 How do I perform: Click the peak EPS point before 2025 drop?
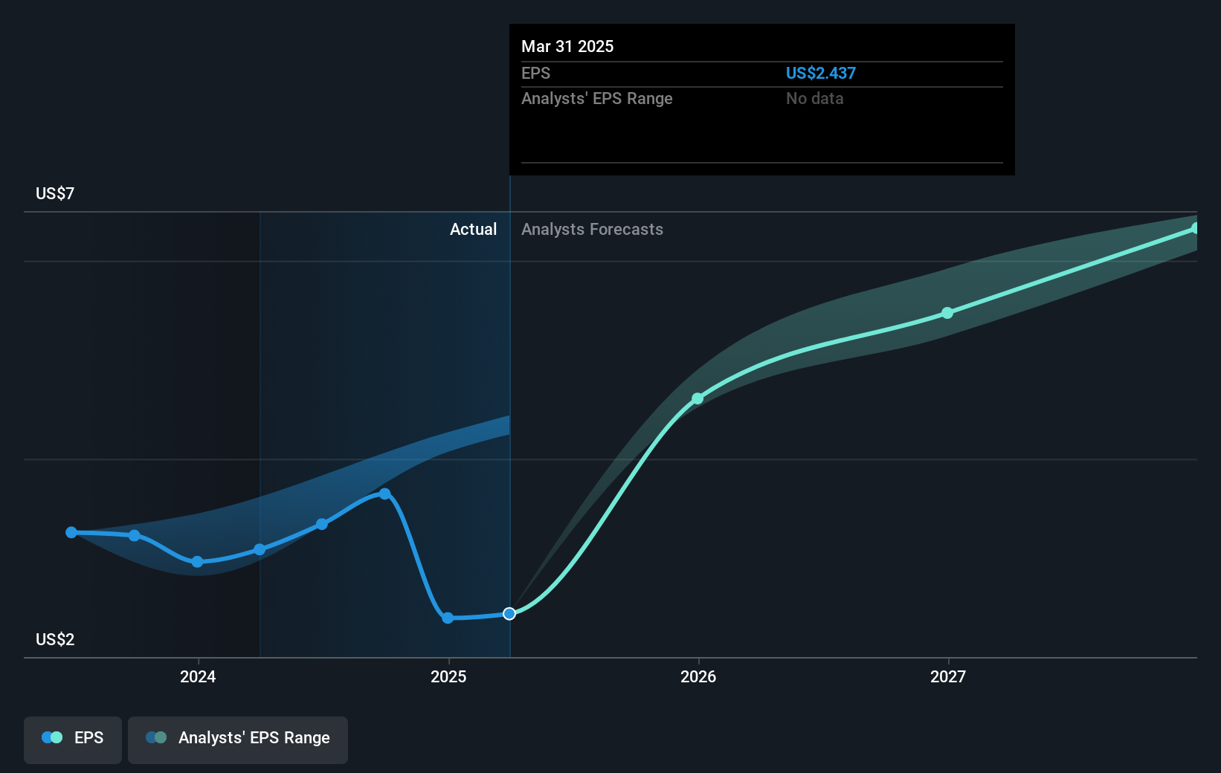coord(384,494)
